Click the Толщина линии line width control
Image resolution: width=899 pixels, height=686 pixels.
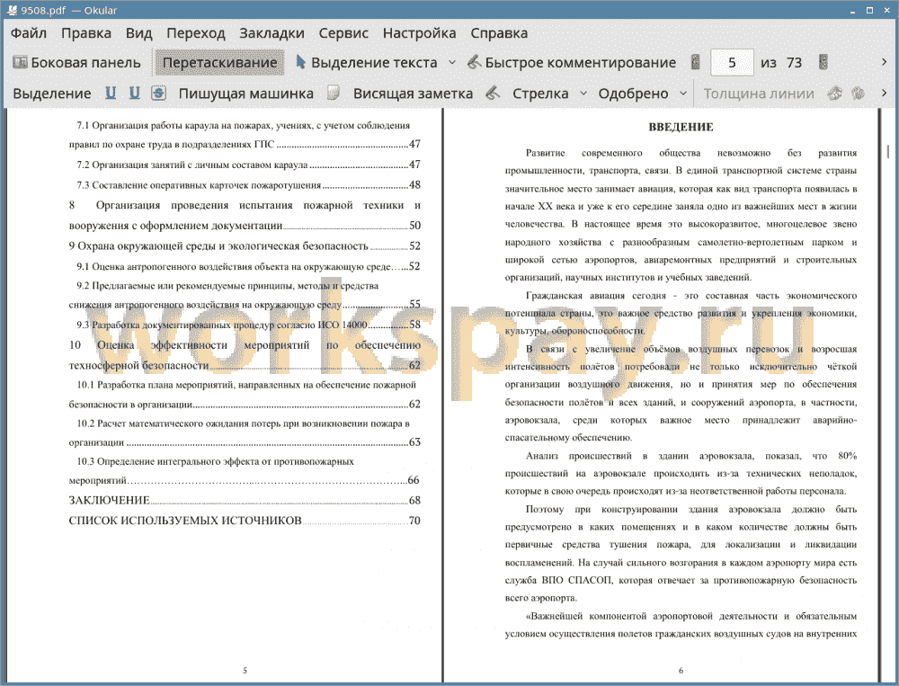[x=759, y=94]
